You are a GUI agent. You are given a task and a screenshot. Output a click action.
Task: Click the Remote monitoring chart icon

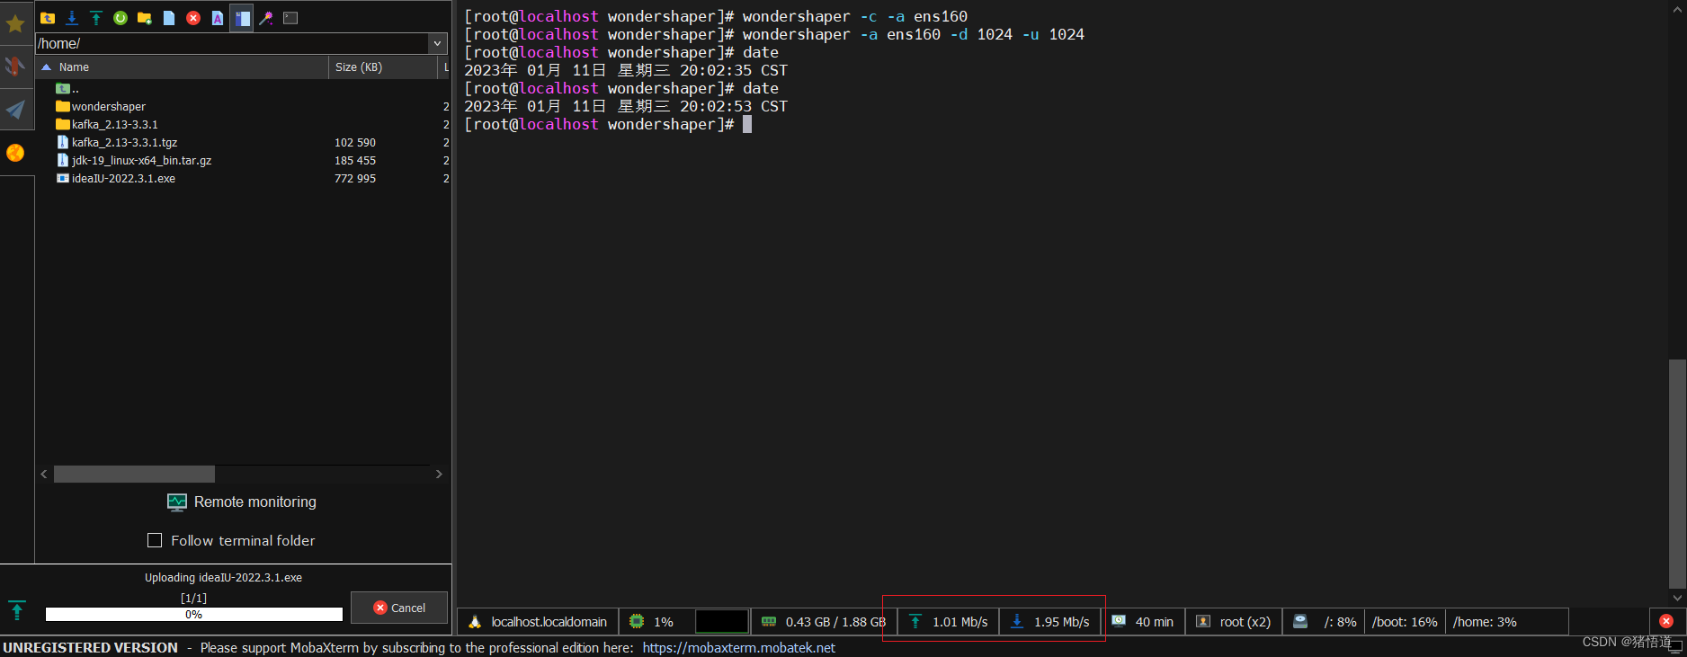pyautogui.click(x=177, y=502)
